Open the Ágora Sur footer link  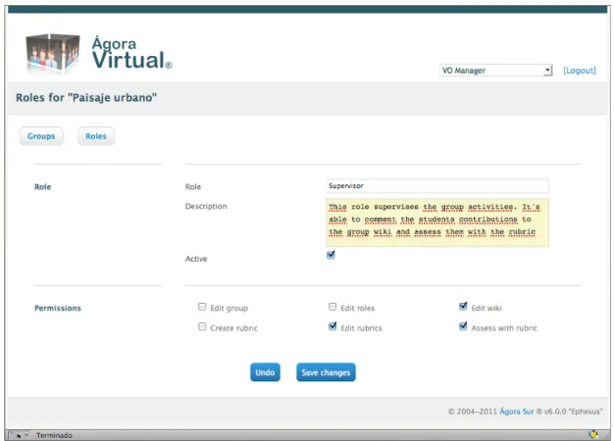pyautogui.click(x=517, y=412)
